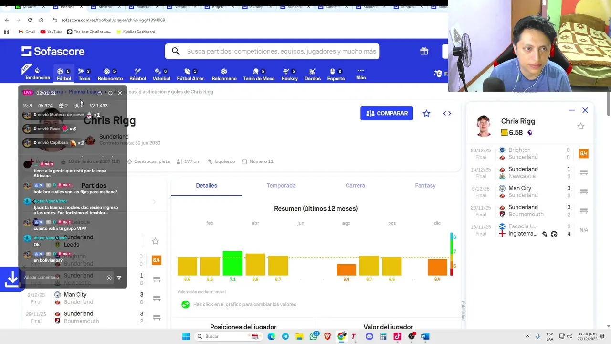Open the Gmail bookmark
Image resolution: width=611 pixels, height=344 pixels.
tap(27, 32)
